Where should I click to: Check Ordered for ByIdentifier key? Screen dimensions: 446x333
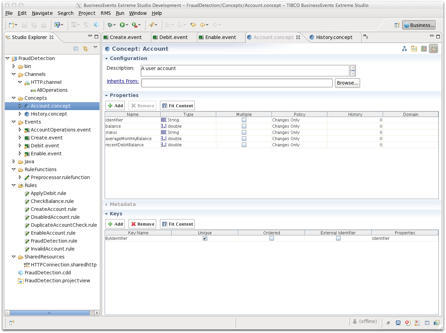(272, 238)
